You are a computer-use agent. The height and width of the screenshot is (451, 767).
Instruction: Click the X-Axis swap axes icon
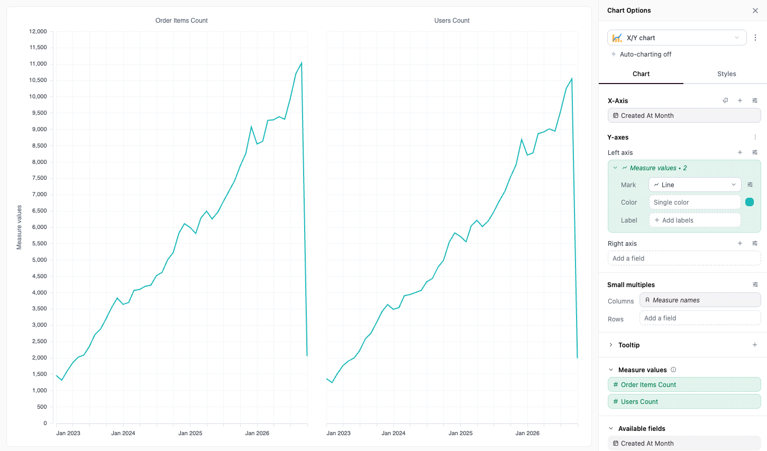point(725,100)
